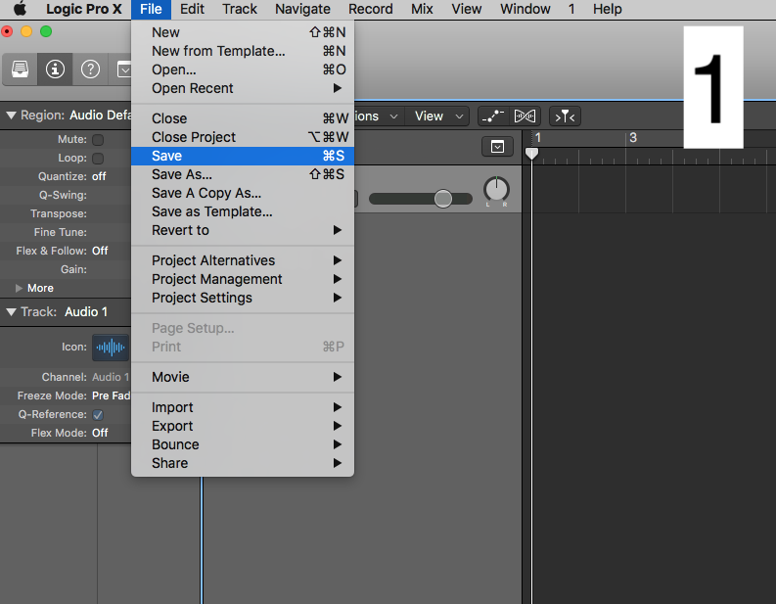Click the Gain value field

click(x=111, y=270)
